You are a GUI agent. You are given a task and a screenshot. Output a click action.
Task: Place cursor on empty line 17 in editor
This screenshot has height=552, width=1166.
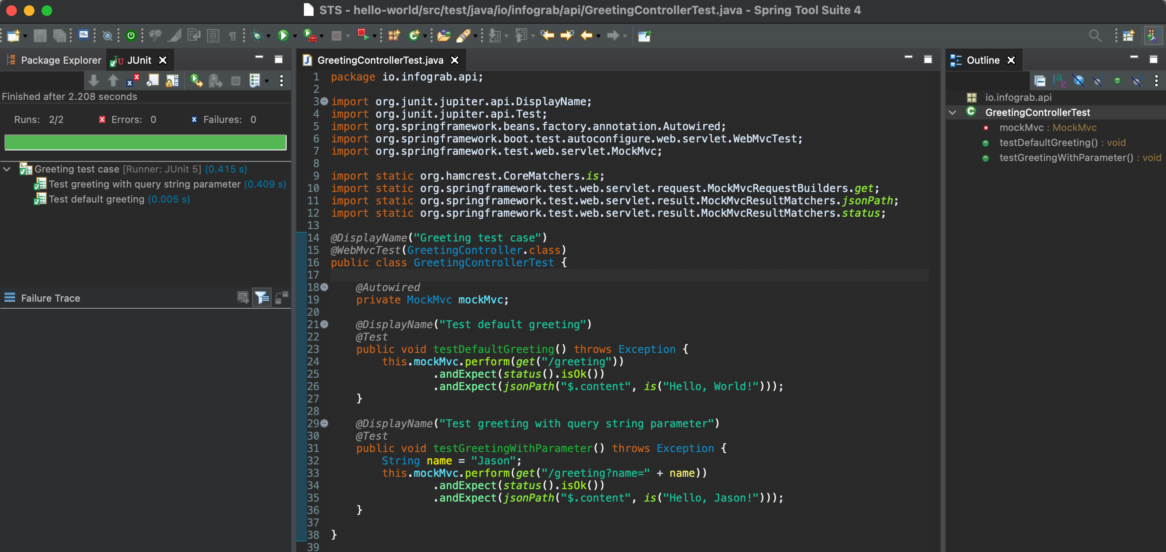click(629, 275)
